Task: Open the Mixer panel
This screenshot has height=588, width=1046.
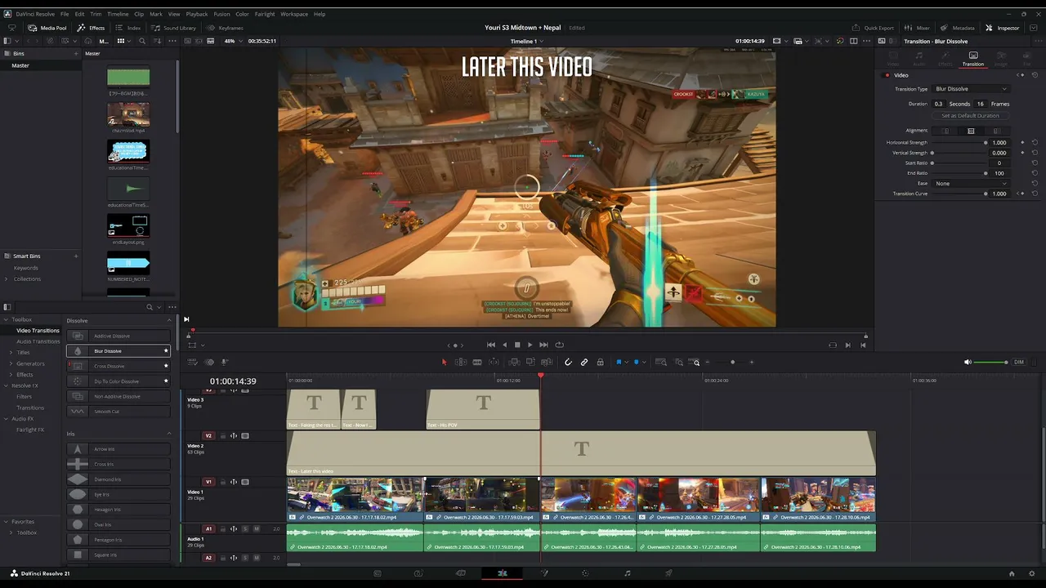Action: [x=917, y=28]
